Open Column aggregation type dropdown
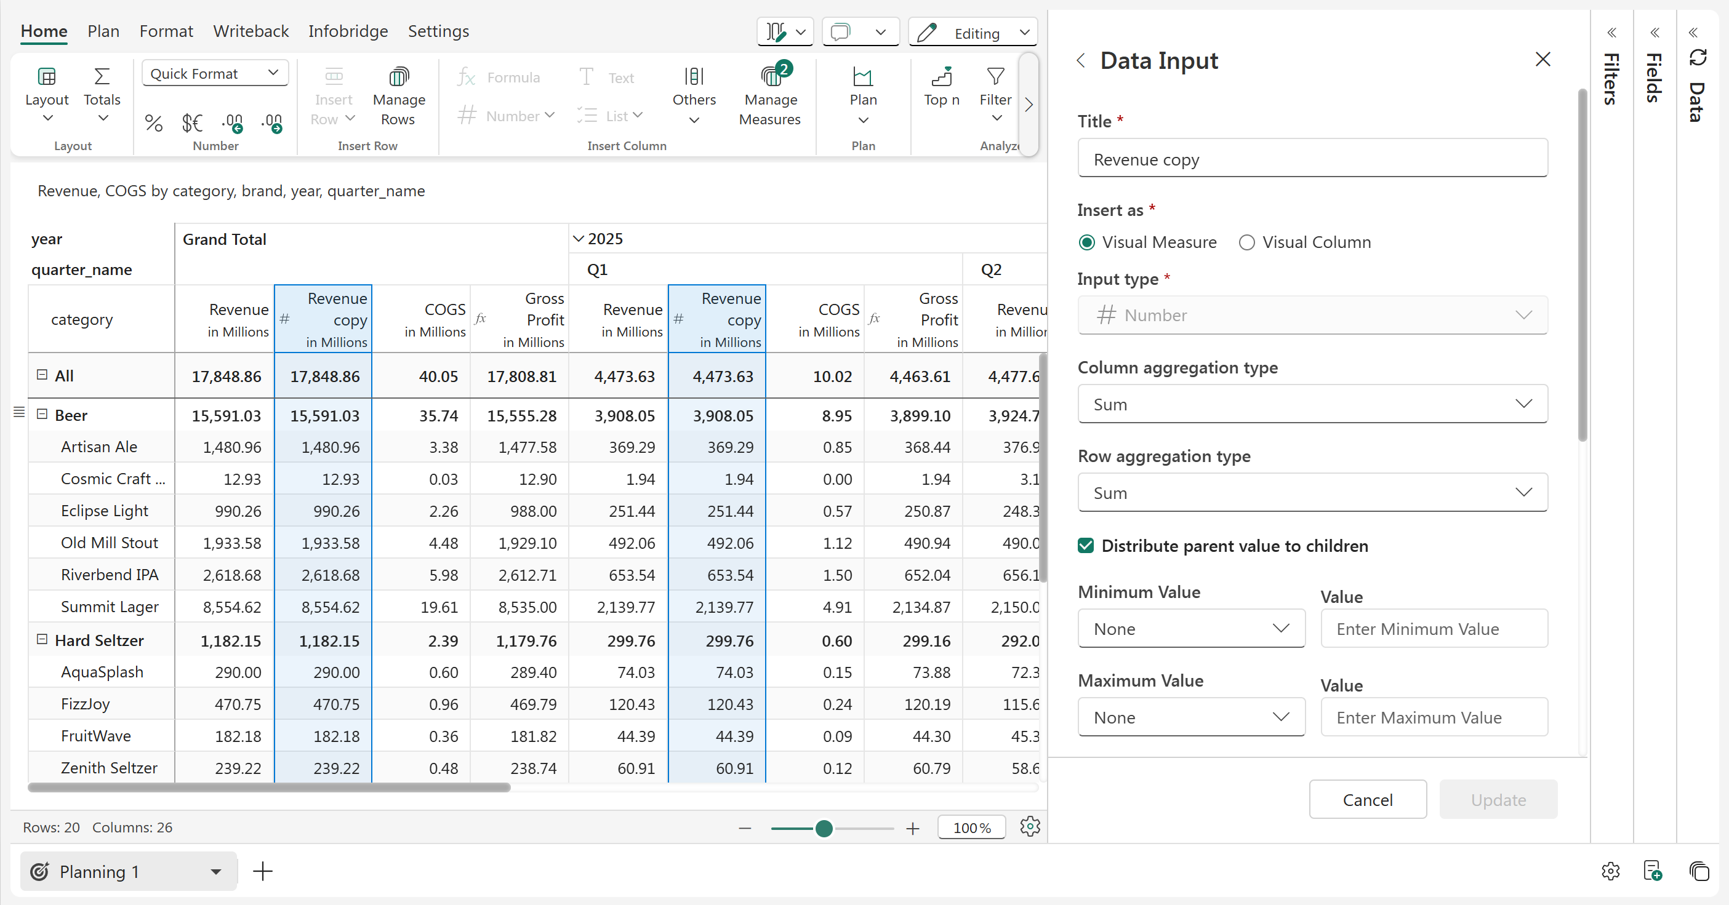Screen dimensions: 1729x905 point(1312,404)
